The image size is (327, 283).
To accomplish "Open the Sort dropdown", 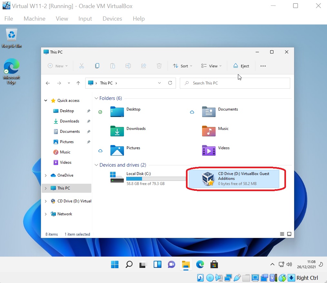I will 182,66.
